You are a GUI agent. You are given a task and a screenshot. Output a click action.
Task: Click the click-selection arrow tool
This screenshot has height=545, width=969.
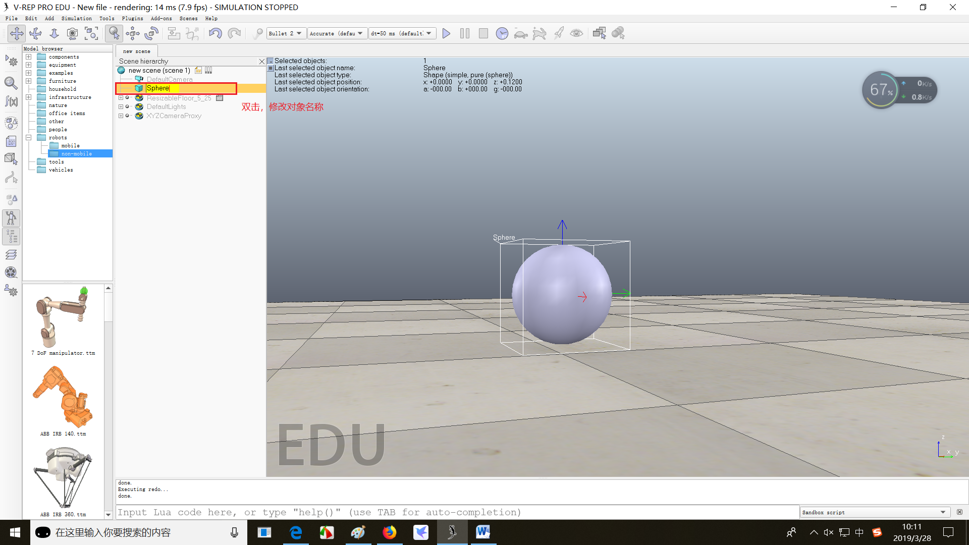[x=114, y=33]
